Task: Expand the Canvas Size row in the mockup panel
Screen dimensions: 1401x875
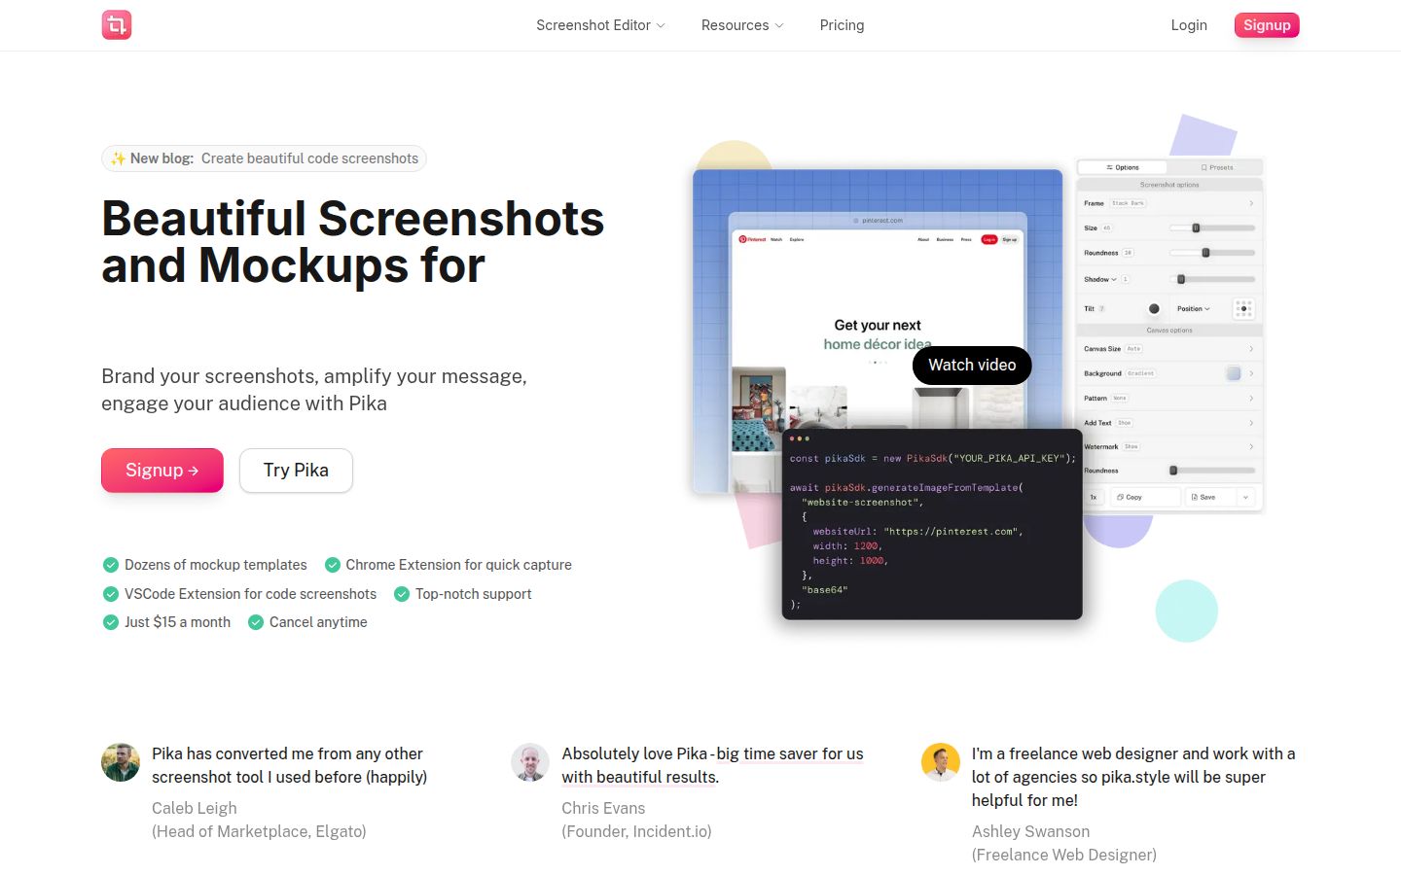Action: 1169,348
